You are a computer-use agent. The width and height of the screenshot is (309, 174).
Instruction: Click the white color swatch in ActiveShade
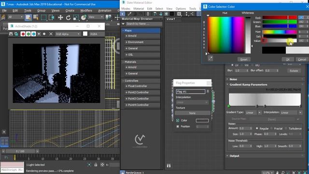coord(85,34)
